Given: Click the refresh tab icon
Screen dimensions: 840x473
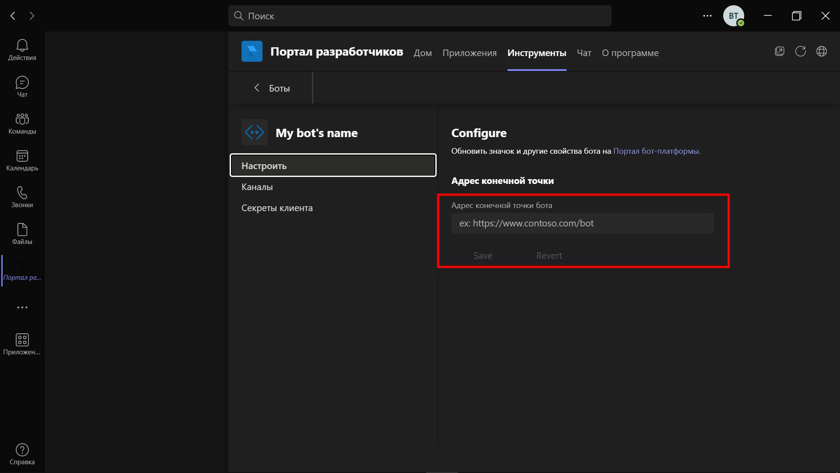Looking at the screenshot, I should (800, 51).
